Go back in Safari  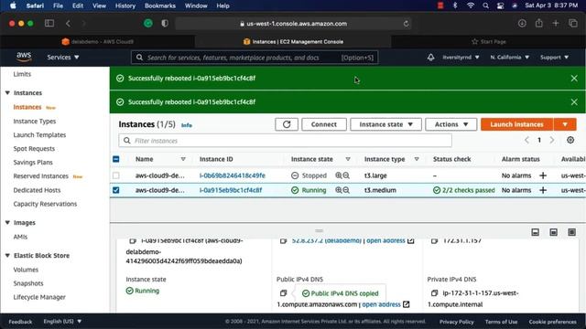pos(68,24)
